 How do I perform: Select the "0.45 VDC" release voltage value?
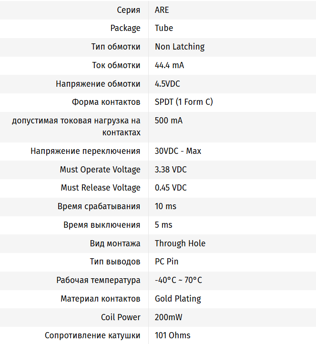(x=171, y=188)
